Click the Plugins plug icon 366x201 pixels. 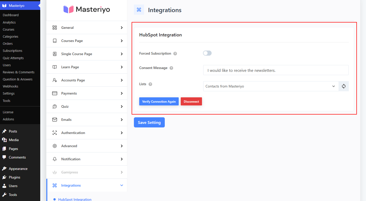4,177
